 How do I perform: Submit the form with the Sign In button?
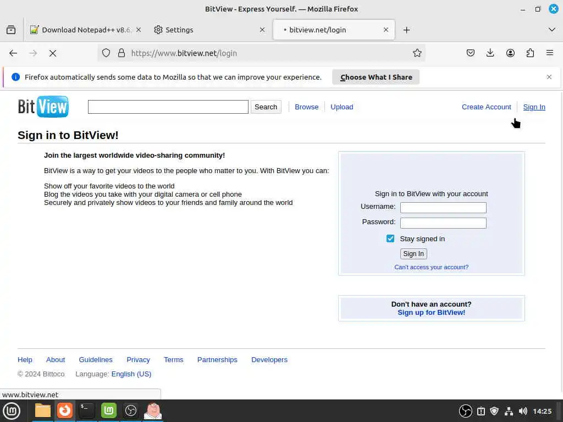pyautogui.click(x=413, y=254)
